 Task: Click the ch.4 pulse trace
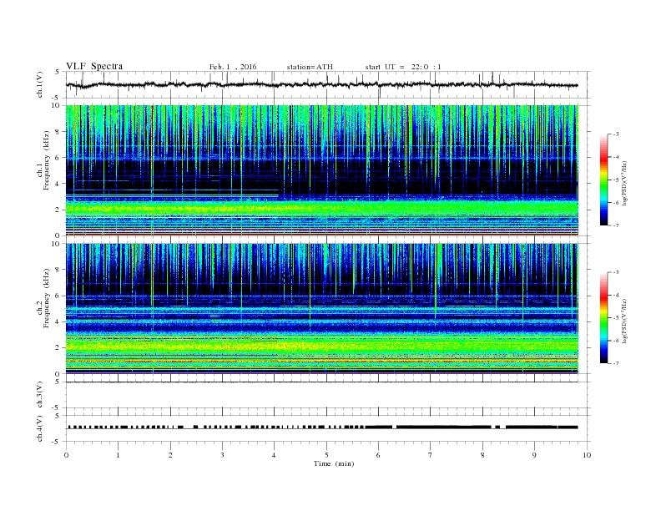[322, 428]
